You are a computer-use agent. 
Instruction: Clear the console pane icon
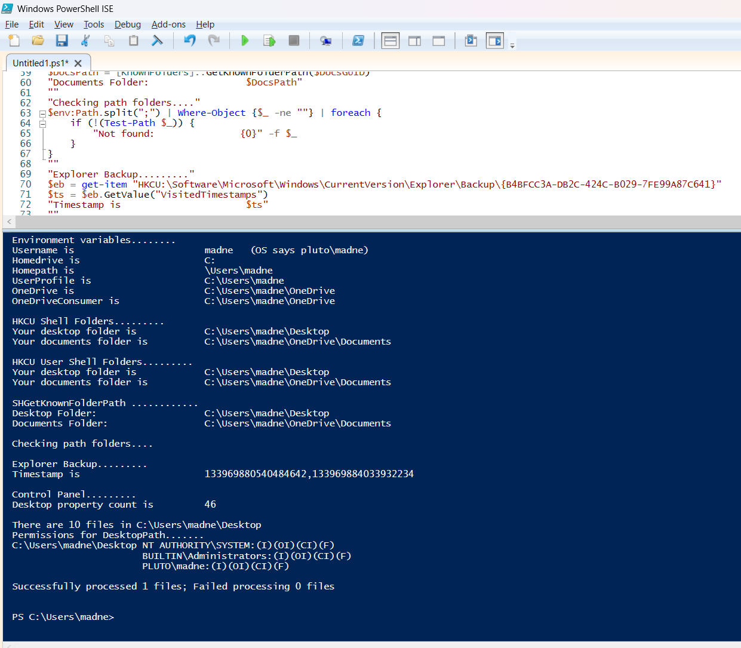point(157,41)
